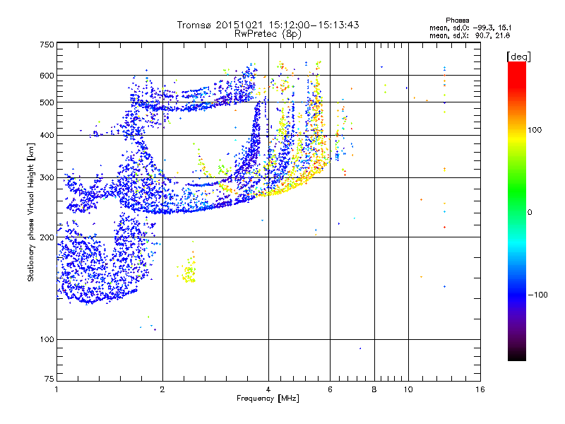Click the "mean, sd,X: 90.7, 21.8" statistics line
The width and height of the screenshot is (565, 424).
coord(470,35)
